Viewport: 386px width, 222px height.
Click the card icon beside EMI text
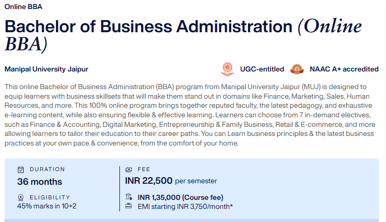coord(128,206)
